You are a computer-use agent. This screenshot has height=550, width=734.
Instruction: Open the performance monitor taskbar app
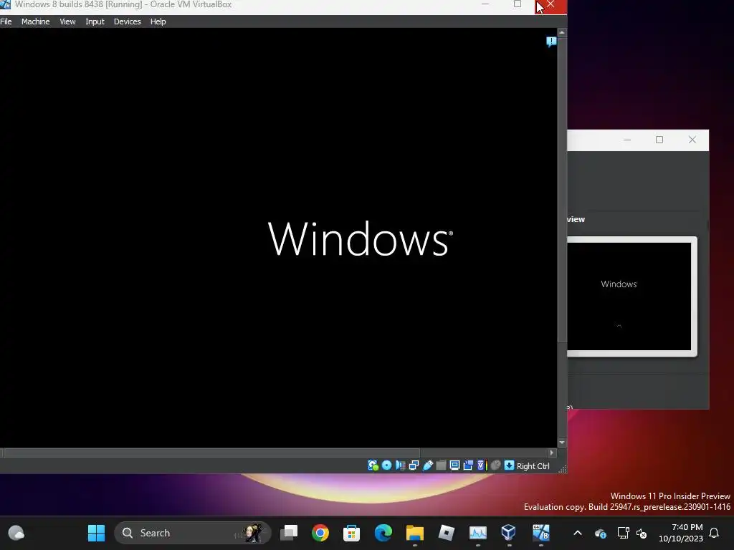click(478, 533)
